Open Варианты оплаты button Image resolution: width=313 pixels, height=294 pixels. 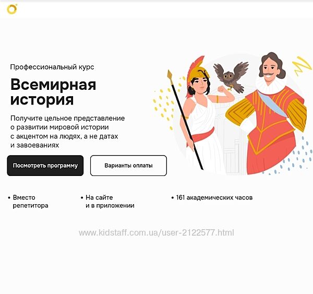(x=128, y=166)
